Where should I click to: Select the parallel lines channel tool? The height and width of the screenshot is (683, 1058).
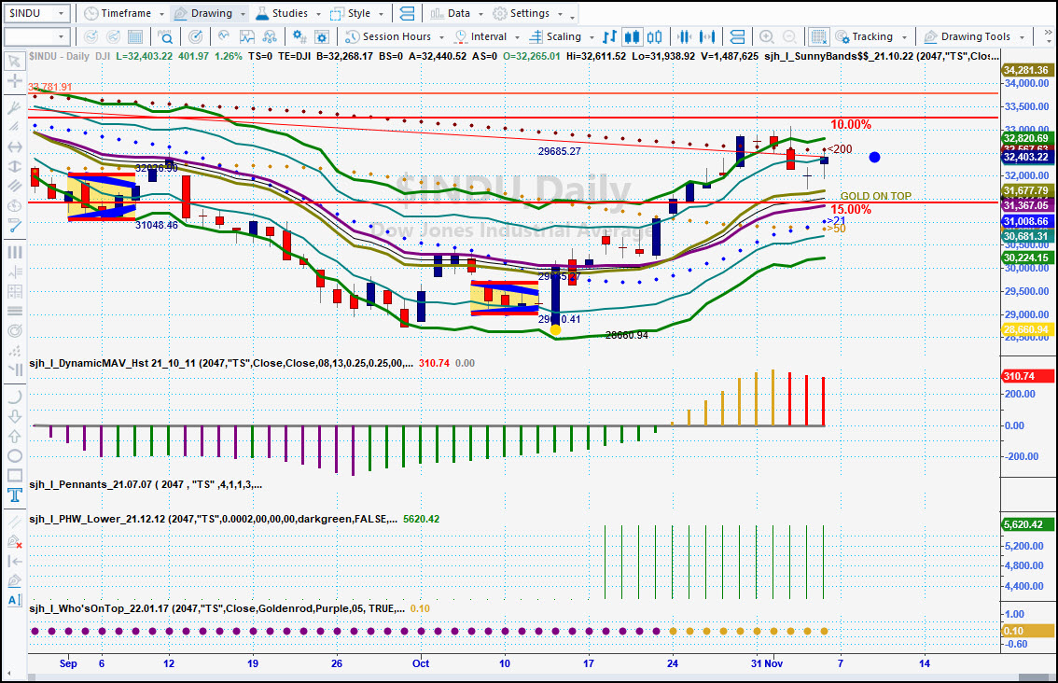coord(14,187)
